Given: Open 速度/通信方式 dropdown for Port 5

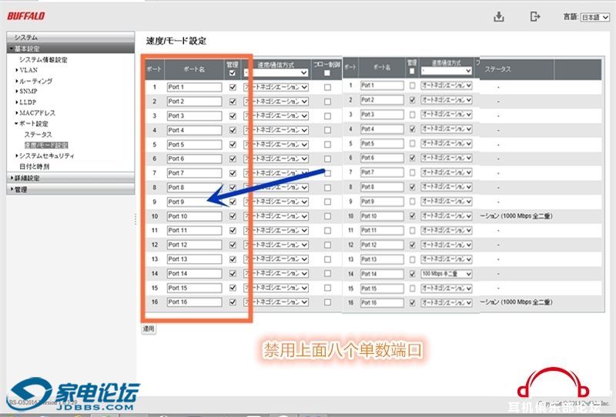Looking at the screenshot, I should 276,145.
